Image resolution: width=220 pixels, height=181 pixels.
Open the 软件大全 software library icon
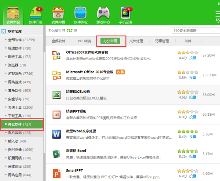[x=13, y=15]
